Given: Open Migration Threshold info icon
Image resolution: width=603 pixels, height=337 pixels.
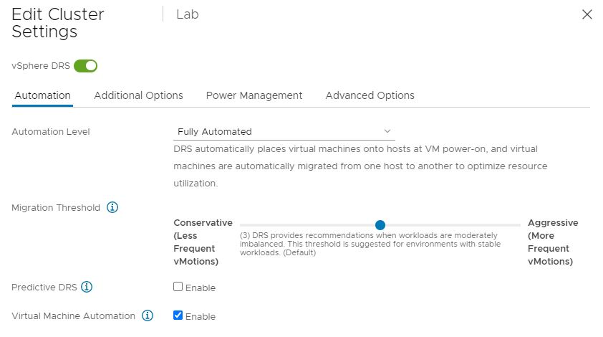Looking at the screenshot, I should pos(112,207).
